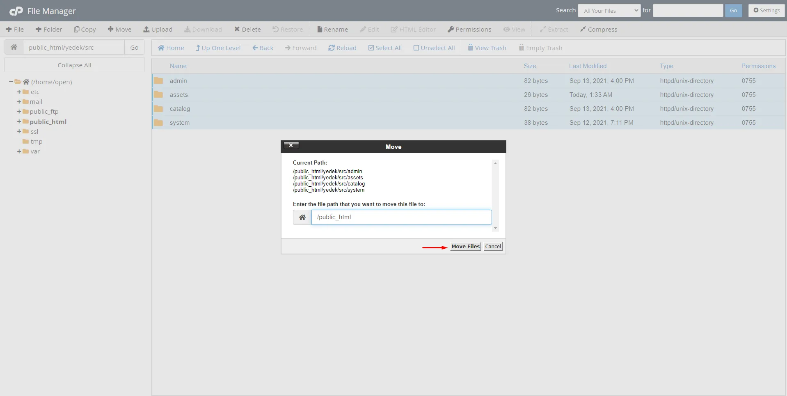
Task: Click Unselect All checkbox option
Action: point(434,48)
